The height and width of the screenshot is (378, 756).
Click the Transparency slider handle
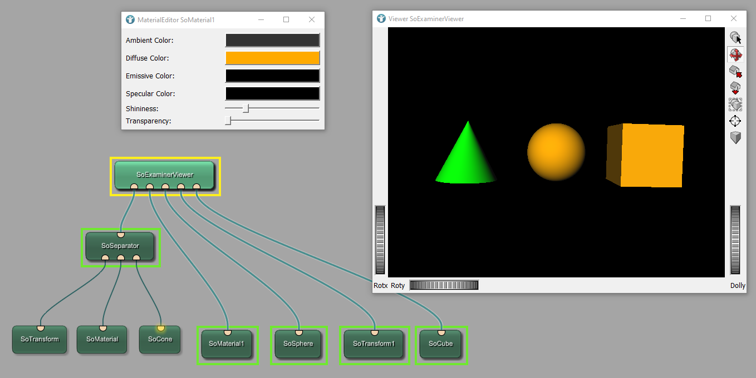tap(228, 121)
